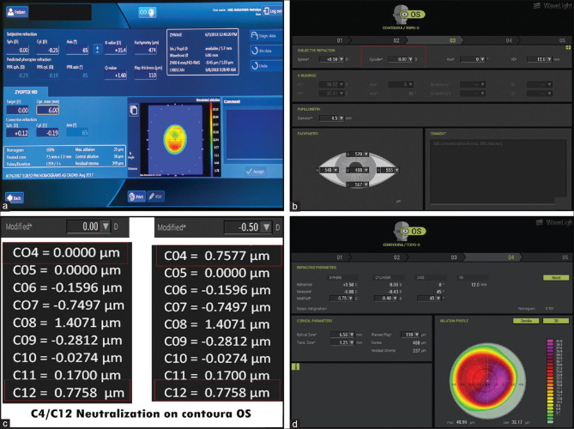The height and width of the screenshot is (429, 574).
Task: Click the Print button
Action: click(x=136, y=196)
